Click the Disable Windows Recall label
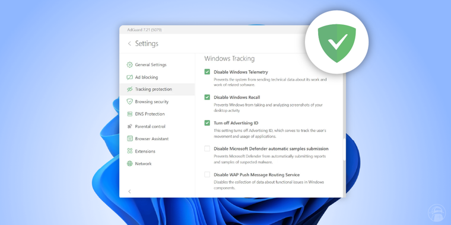Viewport: 451px width, 225px height. [237, 97]
